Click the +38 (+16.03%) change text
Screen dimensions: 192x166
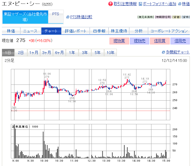pyautogui.click(x=41, y=41)
